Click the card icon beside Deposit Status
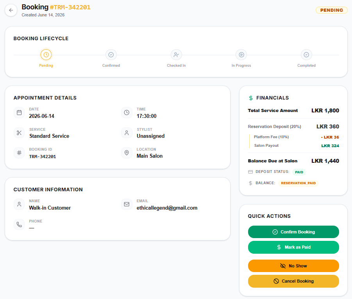 pos(250,172)
